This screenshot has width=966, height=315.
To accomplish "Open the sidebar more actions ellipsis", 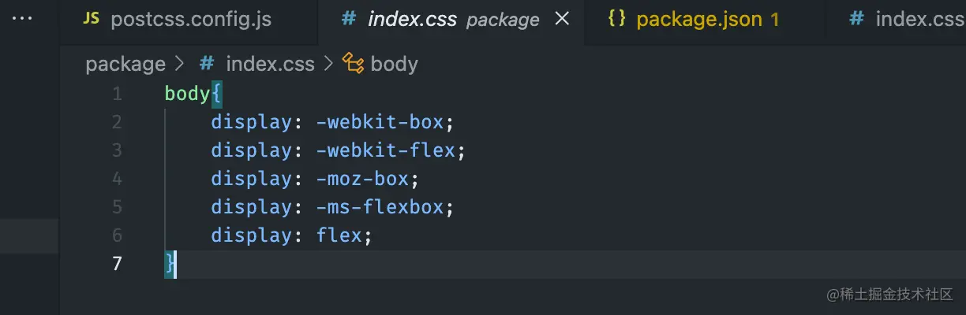I will [23, 19].
